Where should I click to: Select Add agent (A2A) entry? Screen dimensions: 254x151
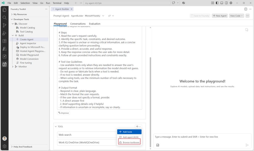click(129, 137)
